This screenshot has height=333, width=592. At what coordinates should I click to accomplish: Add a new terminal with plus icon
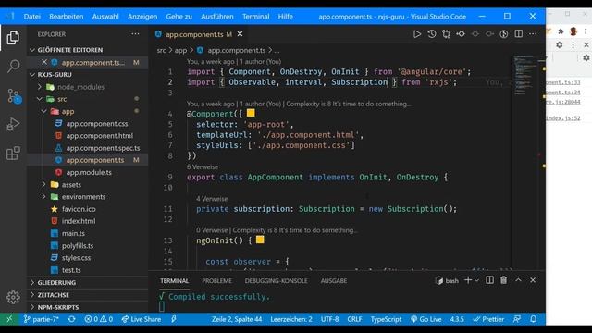tap(468, 280)
